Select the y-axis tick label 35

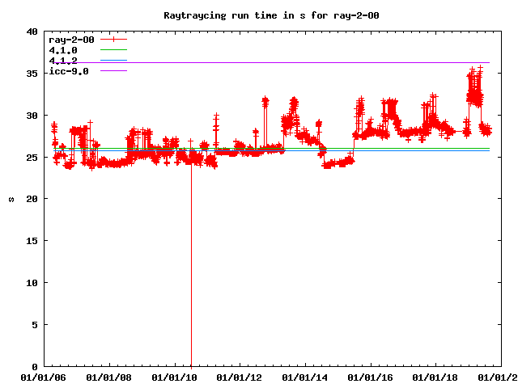coord(31,74)
